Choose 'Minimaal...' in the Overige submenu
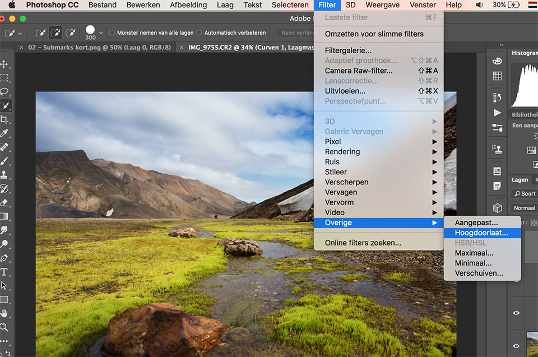Image resolution: width=538 pixels, height=357 pixels. pos(482,263)
